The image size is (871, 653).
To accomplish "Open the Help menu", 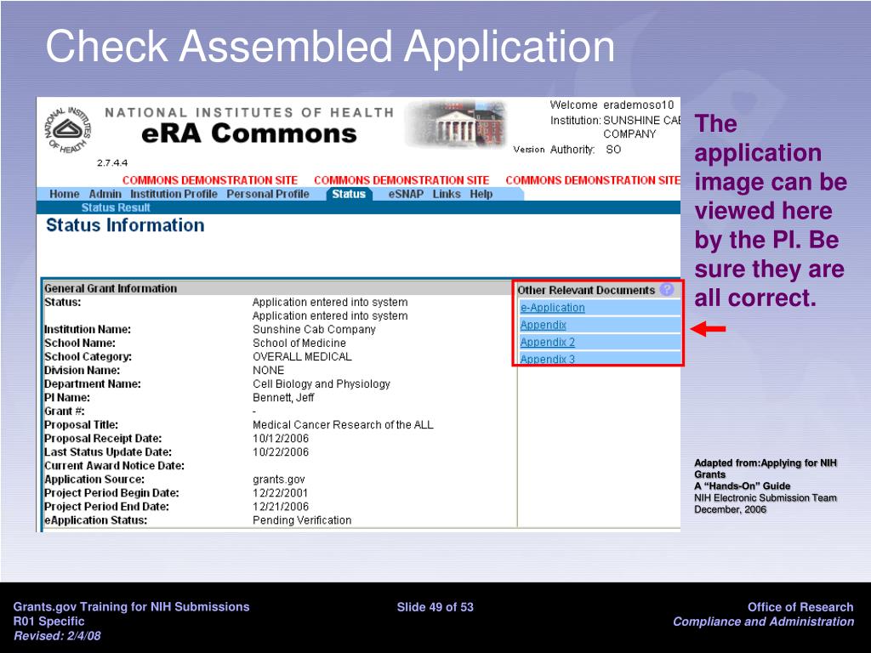I will [481, 194].
